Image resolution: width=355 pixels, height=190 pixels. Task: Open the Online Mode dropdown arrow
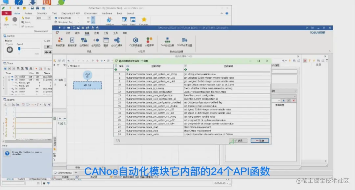[79, 18]
